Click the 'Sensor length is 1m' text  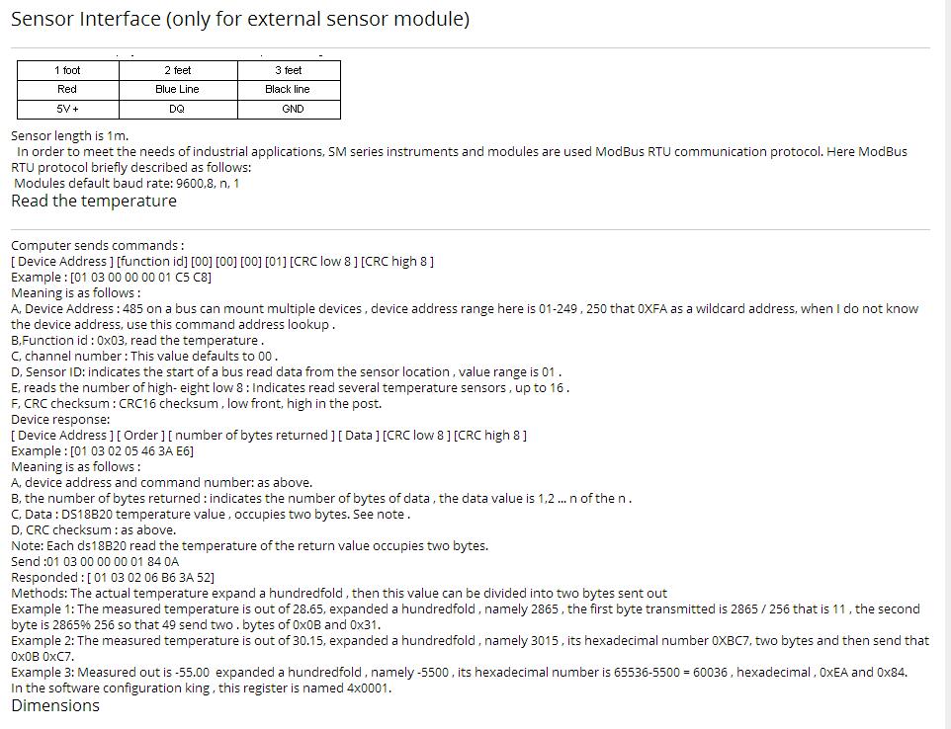[x=70, y=135]
